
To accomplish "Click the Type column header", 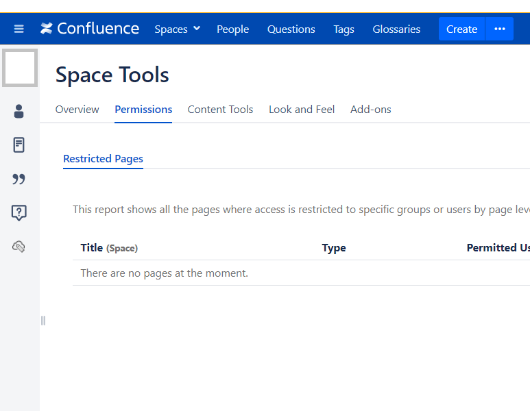I will [x=334, y=248].
